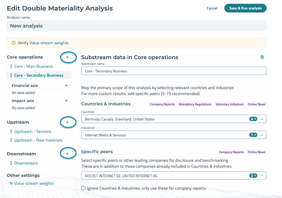Clear the selected industries badge
This screenshot has height=198, width=282.
click(255, 135)
